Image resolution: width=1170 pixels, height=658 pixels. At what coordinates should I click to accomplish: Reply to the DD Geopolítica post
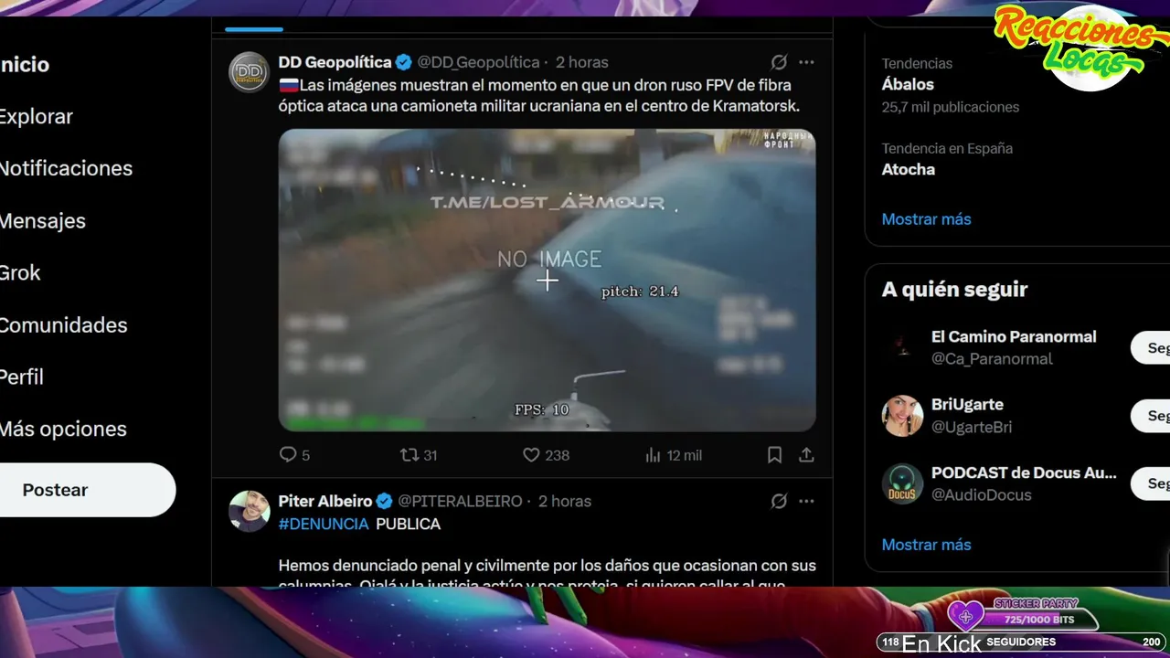coord(294,454)
